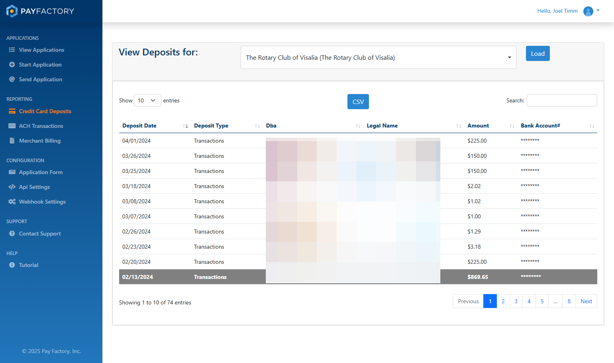Click the $869.65 amount cell

pos(478,277)
